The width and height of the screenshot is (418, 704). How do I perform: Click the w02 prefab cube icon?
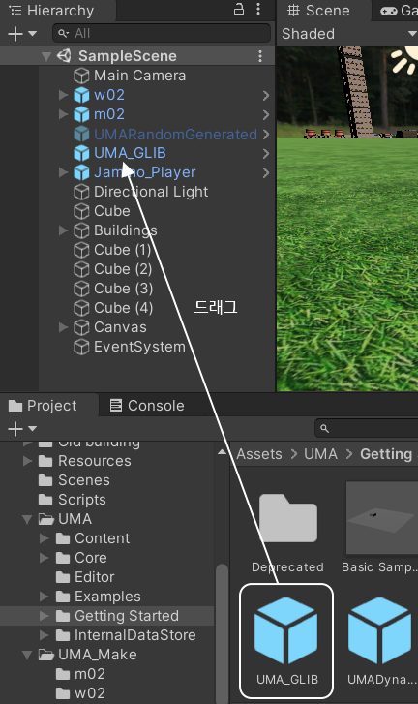[81, 95]
